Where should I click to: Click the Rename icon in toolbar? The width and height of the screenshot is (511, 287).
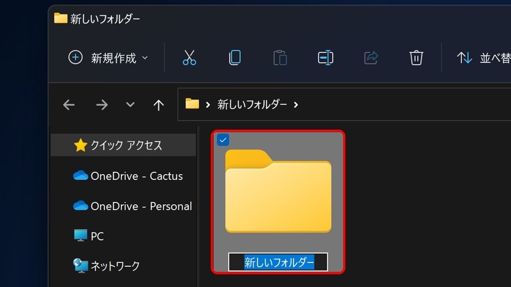pyautogui.click(x=325, y=57)
